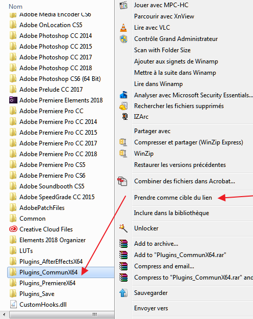Viewport: 253px width, 319px height.
Task: Click the MPC-HC player icon
Action: pyautogui.click(x=123, y=5)
